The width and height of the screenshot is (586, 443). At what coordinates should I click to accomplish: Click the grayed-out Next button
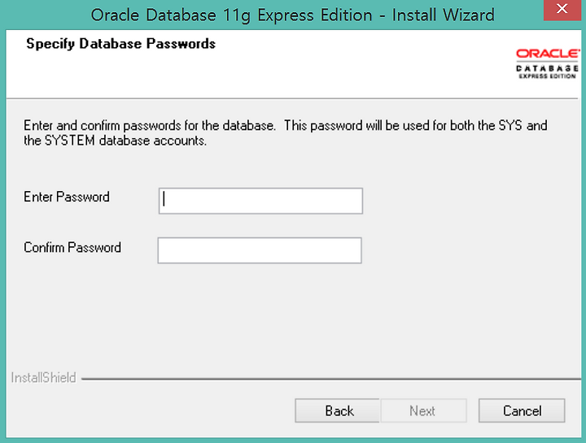click(x=423, y=410)
